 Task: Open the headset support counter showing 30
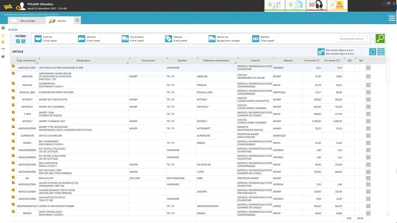pos(316,5)
